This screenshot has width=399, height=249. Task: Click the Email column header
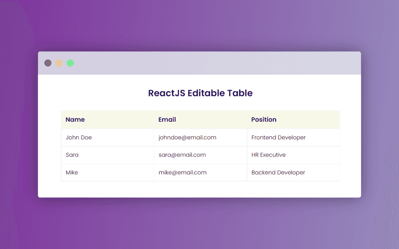click(167, 120)
